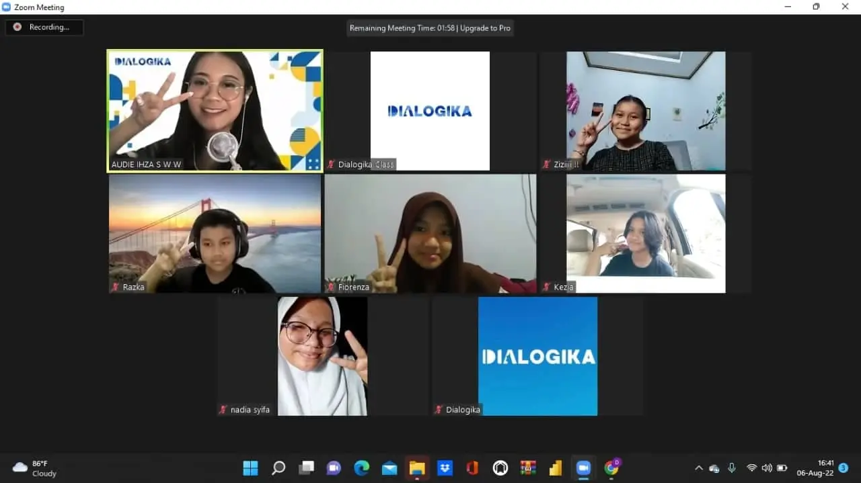Open Dropbox from the taskbar
The width and height of the screenshot is (861, 483).
coord(445,468)
